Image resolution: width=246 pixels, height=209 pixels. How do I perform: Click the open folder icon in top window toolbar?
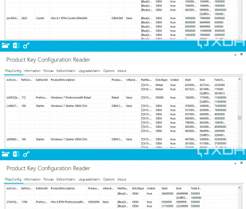click(6, 46)
